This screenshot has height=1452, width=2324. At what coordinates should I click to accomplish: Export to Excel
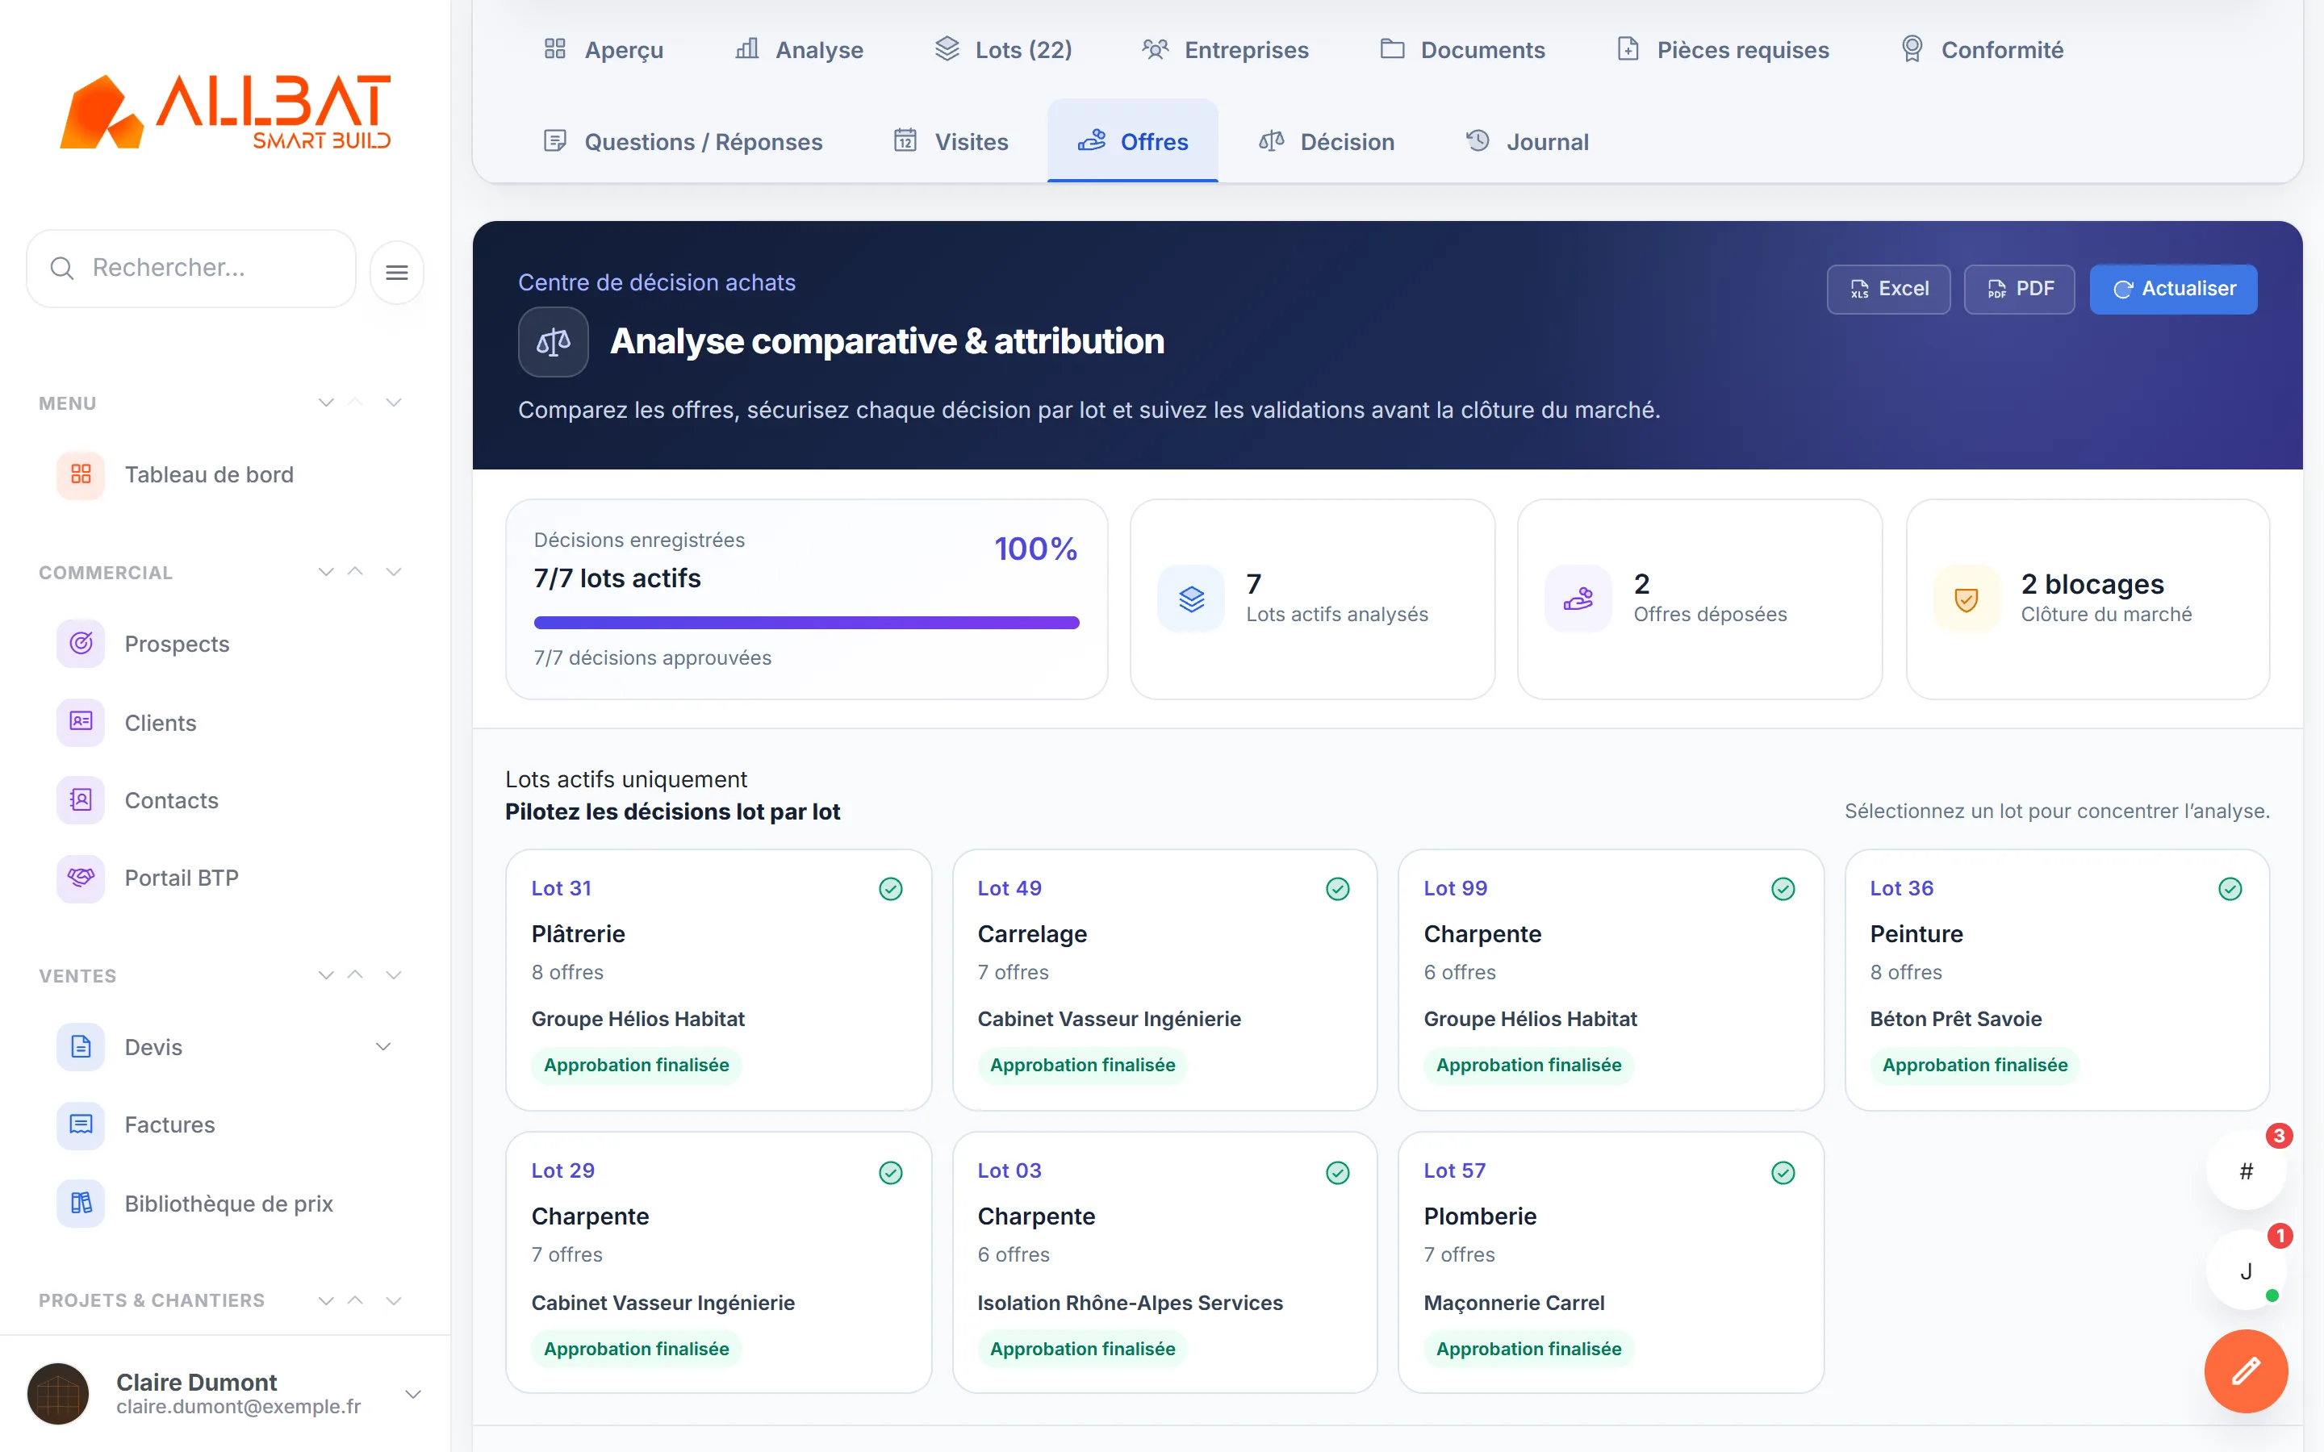[x=1888, y=289]
